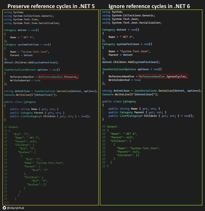Click the "Parent": { output line in .NET 5 panel

(32, 167)
